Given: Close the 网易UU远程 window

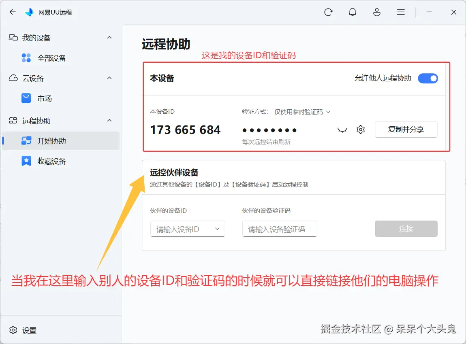Looking at the screenshot, I should (453, 12).
